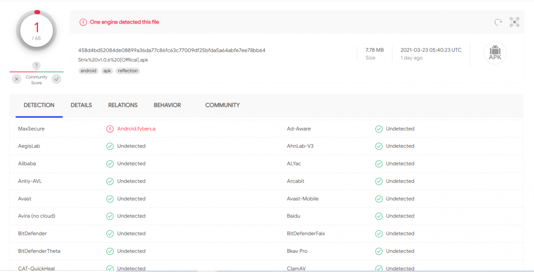
Task: Click the reanalyze refresh icon
Action: click(498, 22)
